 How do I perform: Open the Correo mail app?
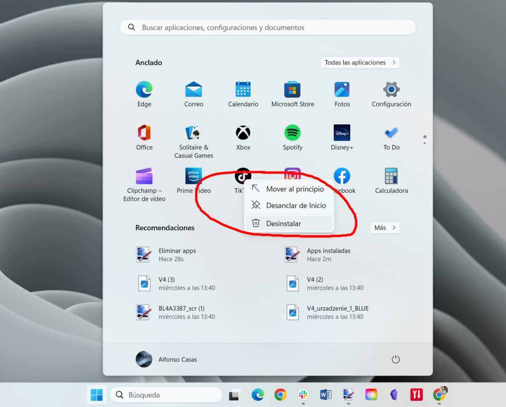[194, 94]
